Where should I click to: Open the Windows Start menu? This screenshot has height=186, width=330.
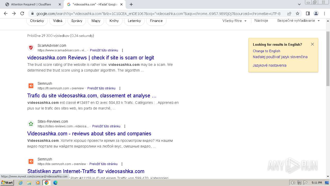point(7,183)
